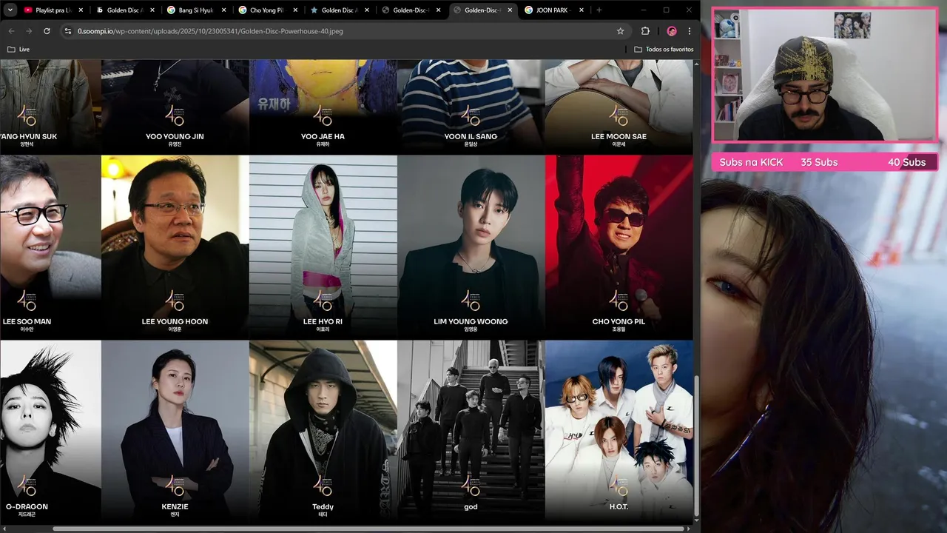The height and width of the screenshot is (533, 947).
Task: Click the 40 Subs goal text
Action: (x=907, y=162)
